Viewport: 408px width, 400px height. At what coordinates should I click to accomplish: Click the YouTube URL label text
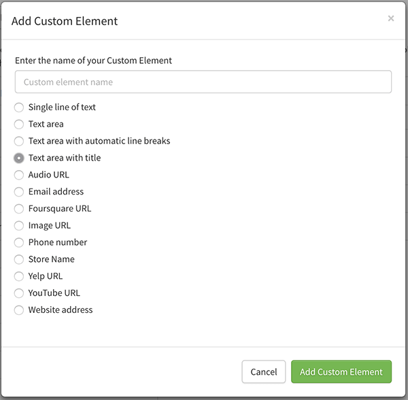point(54,293)
